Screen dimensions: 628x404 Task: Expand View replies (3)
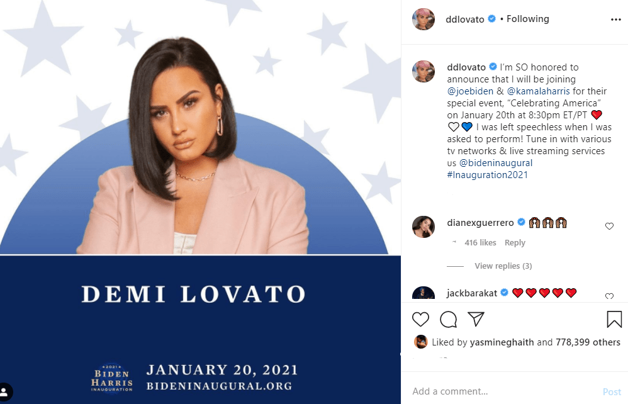point(503,266)
